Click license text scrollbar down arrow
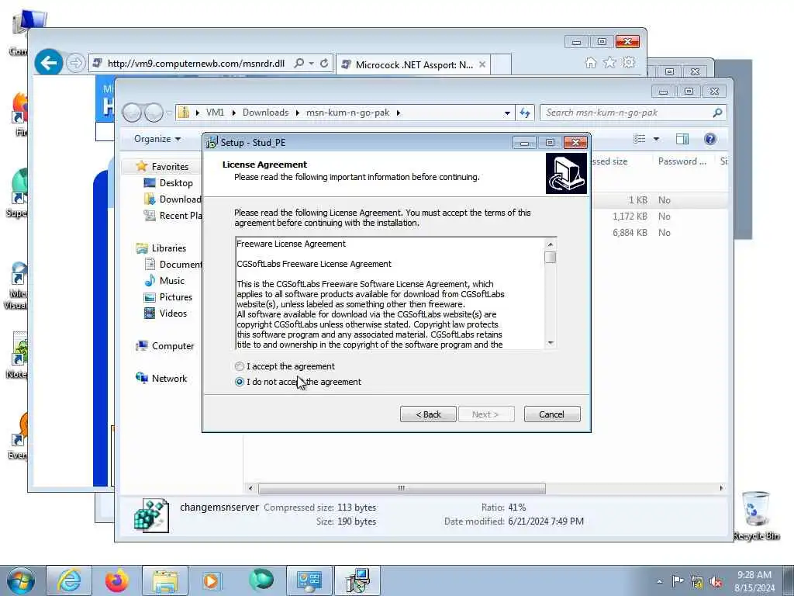The height and width of the screenshot is (596, 794). (551, 343)
